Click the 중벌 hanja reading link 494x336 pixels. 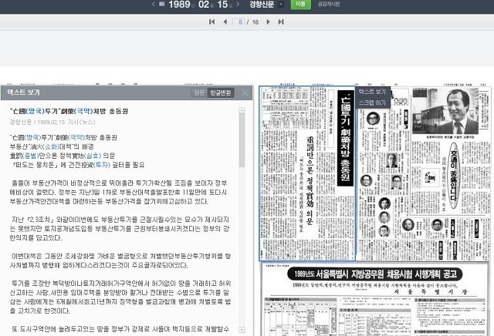pos(31,156)
